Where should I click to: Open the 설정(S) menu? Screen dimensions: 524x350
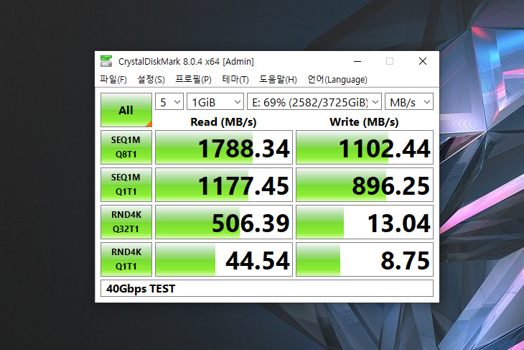151,80
